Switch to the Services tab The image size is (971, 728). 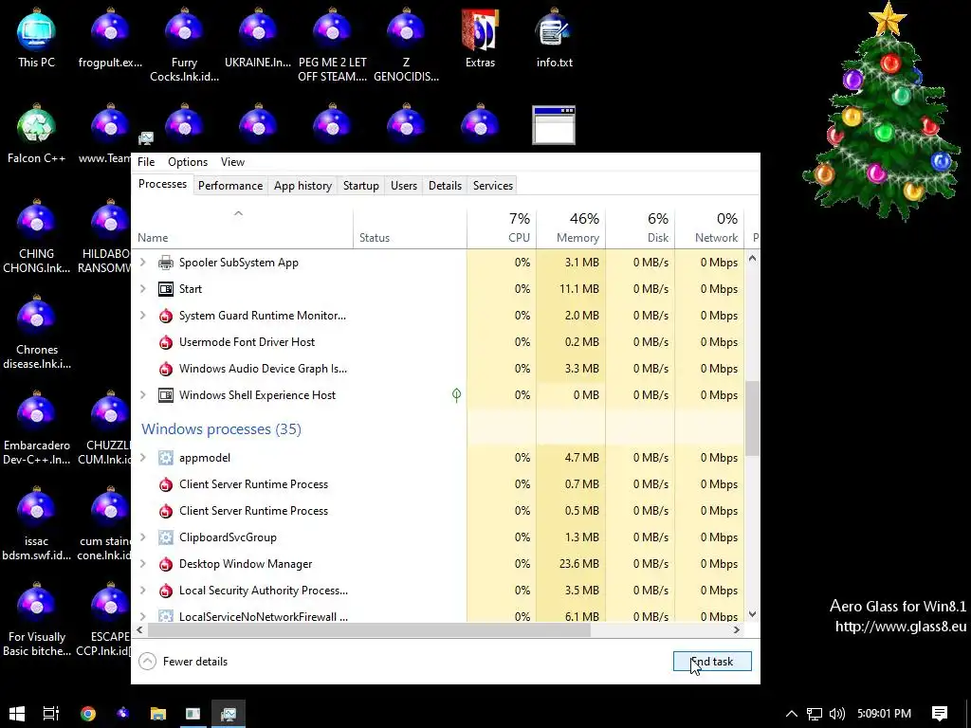click(x=493, y=186)
